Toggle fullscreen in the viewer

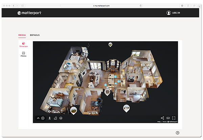click(x=174, y=118)
